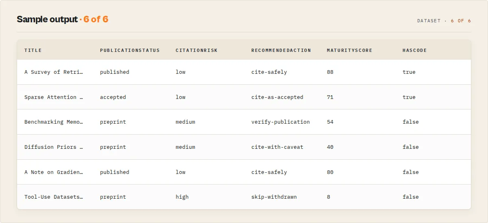Click the TITLE column header
The width and height of the screenshot is (488, 223).
tap(33, 50)
